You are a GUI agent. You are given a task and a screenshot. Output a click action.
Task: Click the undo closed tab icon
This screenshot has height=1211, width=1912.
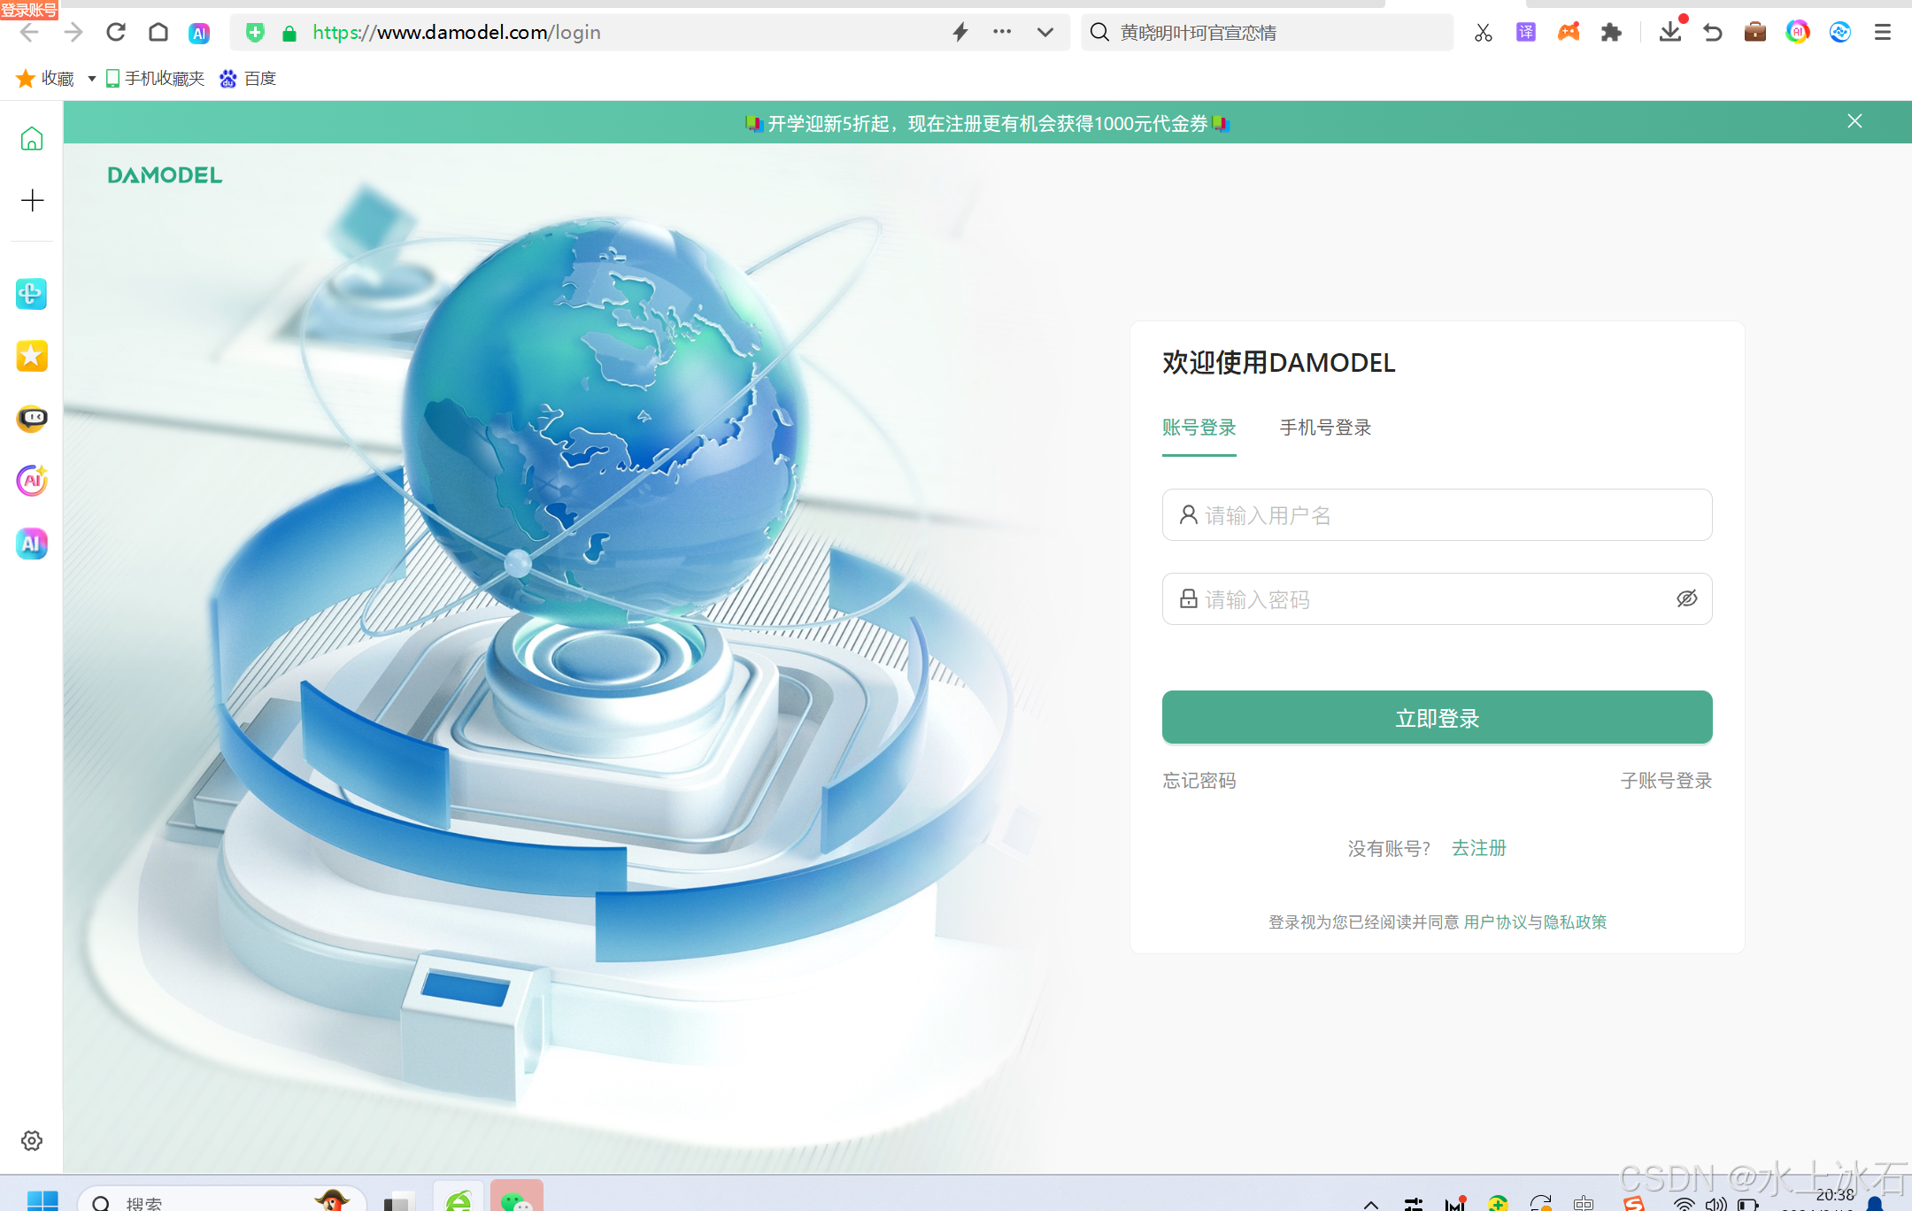point(1713,33)
